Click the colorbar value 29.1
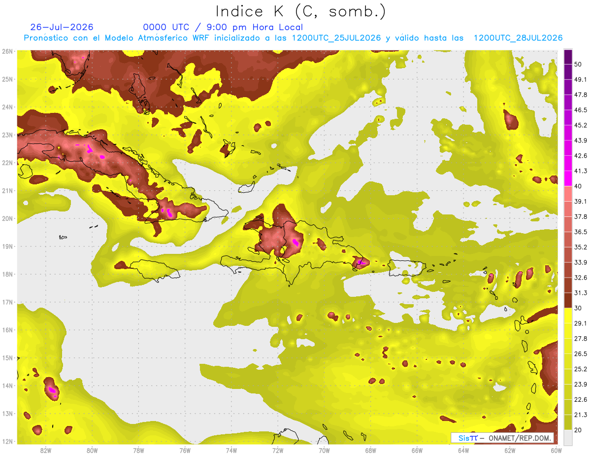Screen dimensions: 591x457 click(x=581, y=323)
